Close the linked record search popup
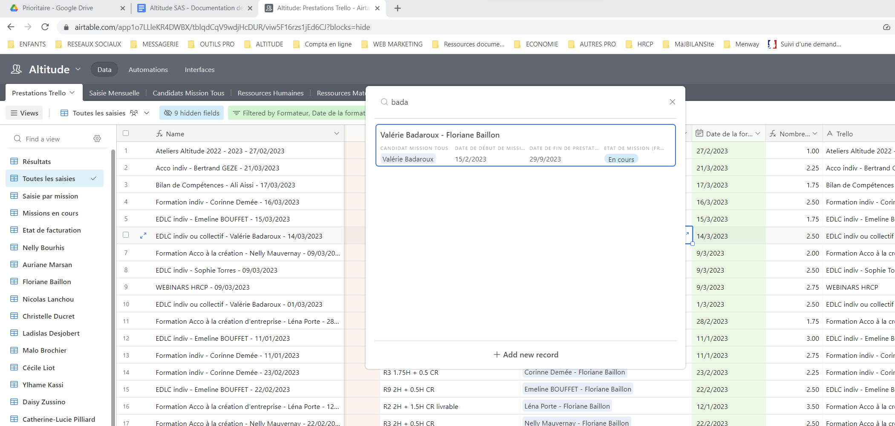The height and width of the screenshot is (426, 895). 672,102
